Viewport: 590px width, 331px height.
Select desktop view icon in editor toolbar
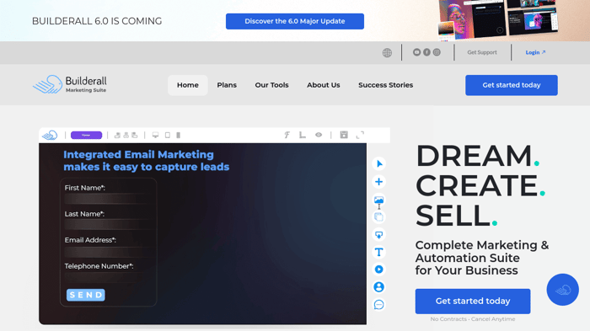[x=155, y=135]
